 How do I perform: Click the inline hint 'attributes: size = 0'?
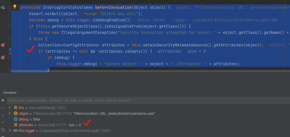[182, 51]
